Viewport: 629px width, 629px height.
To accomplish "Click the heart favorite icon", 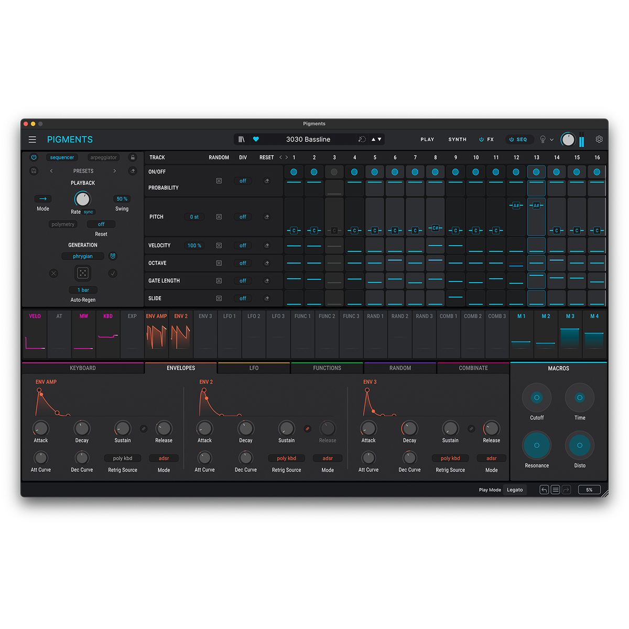I will pyautogui.click(x=256, y=139).
